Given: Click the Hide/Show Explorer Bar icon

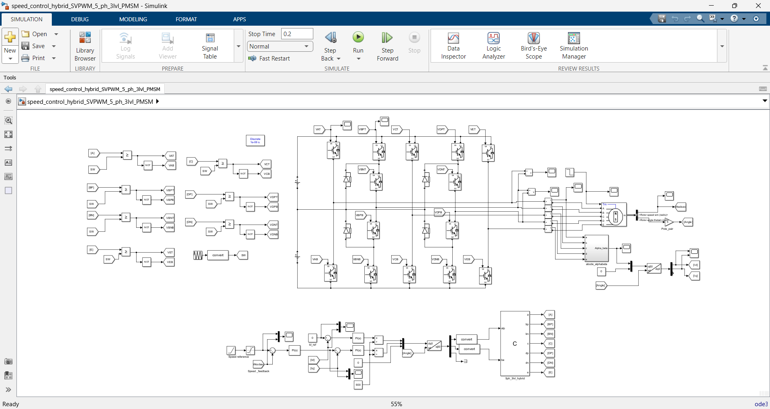Looking at the screenshot, I should [8, 101].
